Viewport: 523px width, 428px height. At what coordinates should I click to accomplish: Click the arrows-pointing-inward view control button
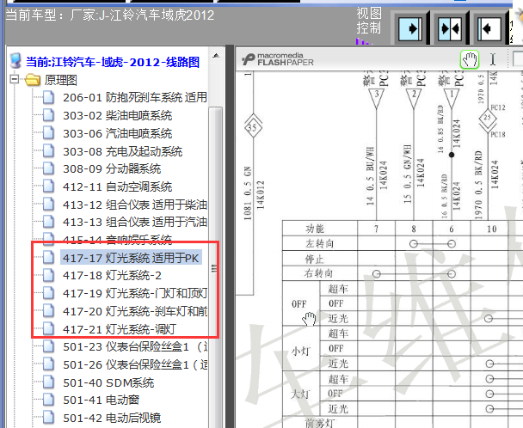point(449,28)
